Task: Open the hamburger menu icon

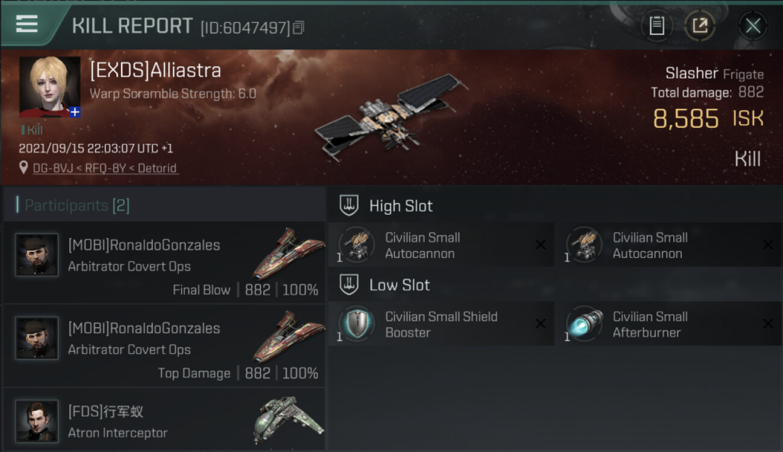Action: [27, 24]
